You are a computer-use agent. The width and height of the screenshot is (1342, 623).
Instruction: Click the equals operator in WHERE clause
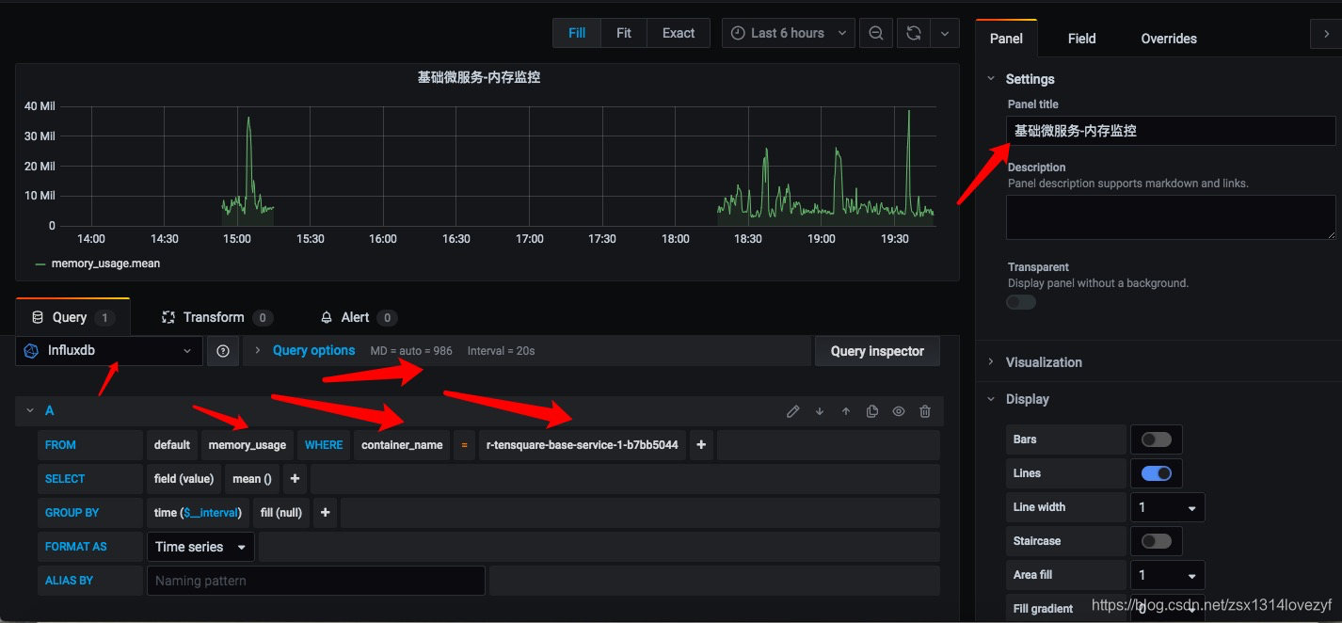pyautogui.click(x=464, y=445)
